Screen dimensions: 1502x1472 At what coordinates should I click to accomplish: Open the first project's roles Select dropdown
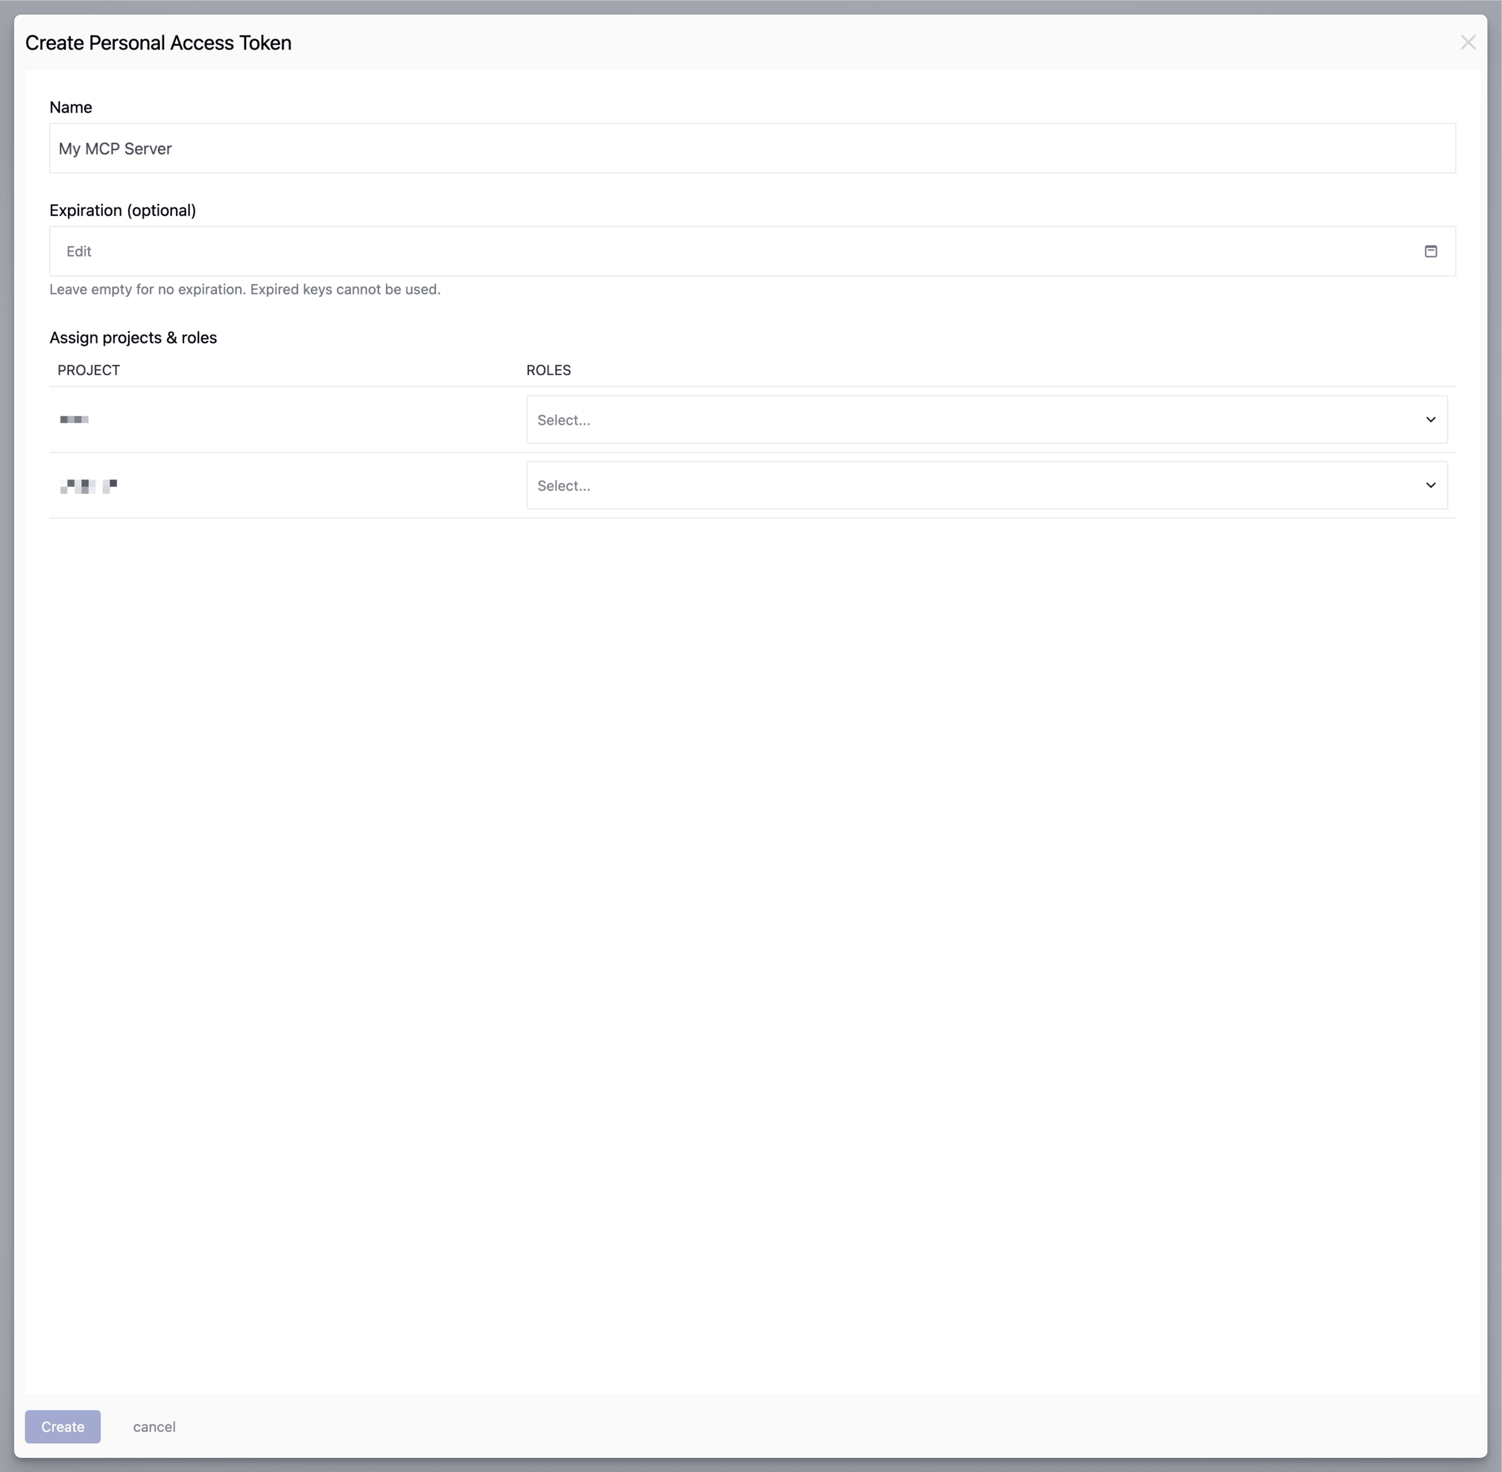pos(986,420)
